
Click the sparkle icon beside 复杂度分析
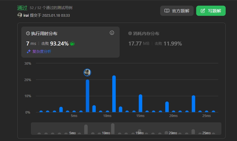tap(29, 51)
